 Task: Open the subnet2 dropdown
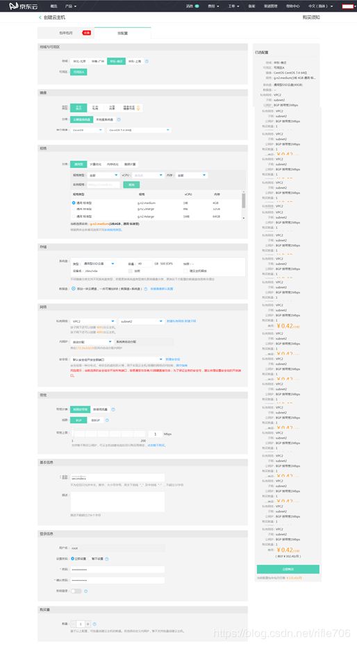142,321
